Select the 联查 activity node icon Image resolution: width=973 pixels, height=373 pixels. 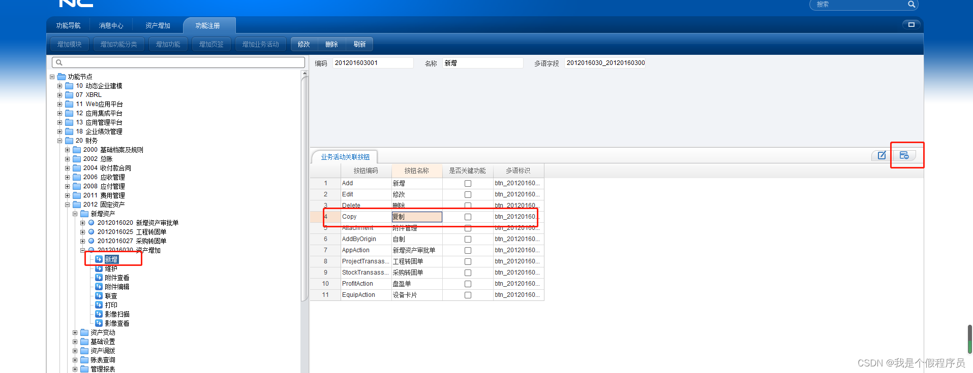pyautogui.click(x=99, y=296)
